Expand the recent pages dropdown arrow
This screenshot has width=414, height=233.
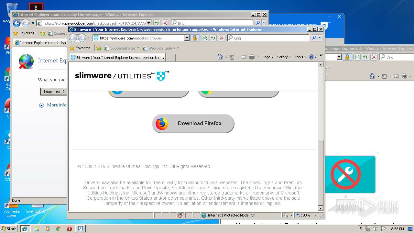[x=89, y=38]
